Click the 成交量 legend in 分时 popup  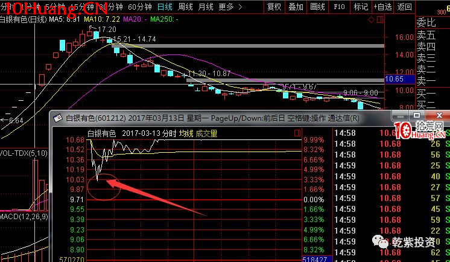tap(207, 133)
